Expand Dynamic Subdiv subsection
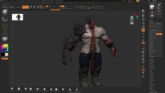 coord(152,37)
